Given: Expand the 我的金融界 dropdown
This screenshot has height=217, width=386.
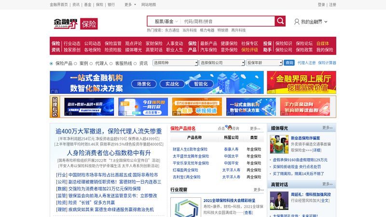Looking at the screenshot, I should pos(314,22).
